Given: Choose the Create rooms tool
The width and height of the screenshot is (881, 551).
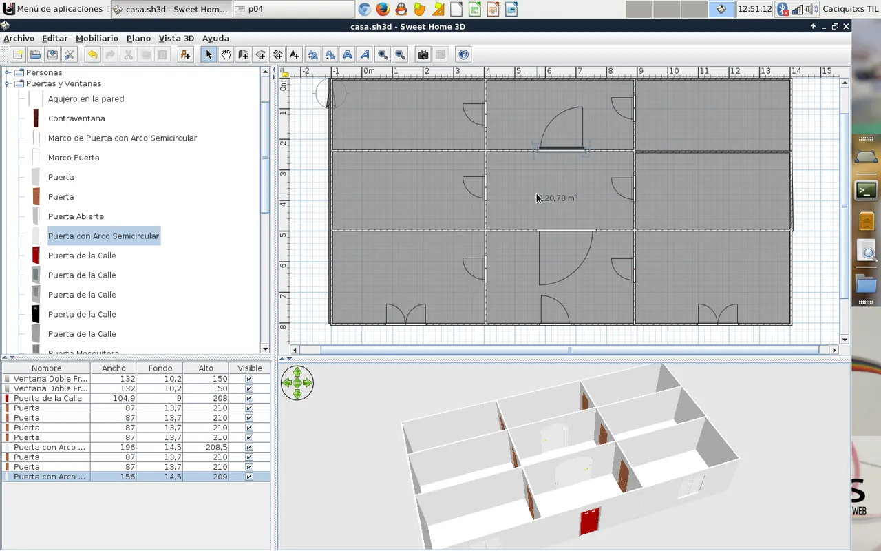Looking at the screenshot, I should pos(260,54).
